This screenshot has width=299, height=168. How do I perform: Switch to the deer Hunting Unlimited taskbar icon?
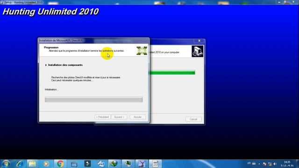tap(142, 164)
